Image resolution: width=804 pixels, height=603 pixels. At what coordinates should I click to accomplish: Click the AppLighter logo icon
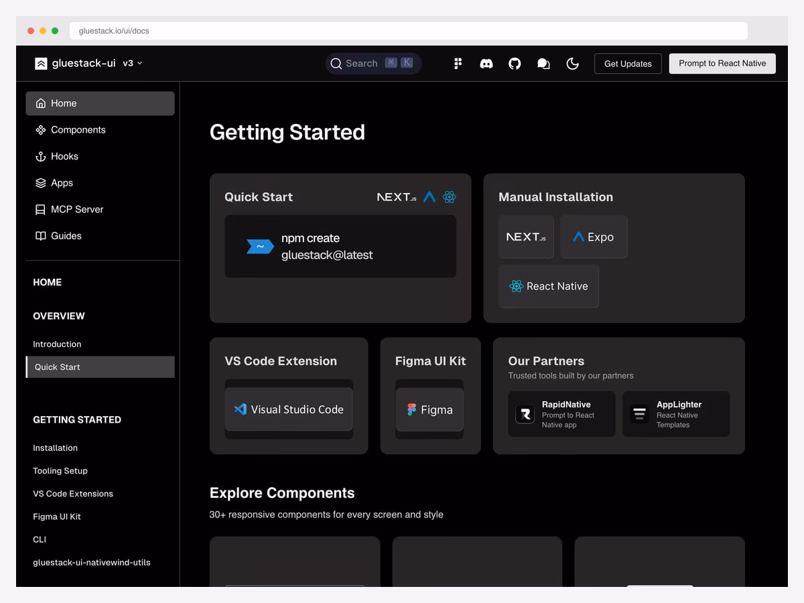click(x=640, y=414)
